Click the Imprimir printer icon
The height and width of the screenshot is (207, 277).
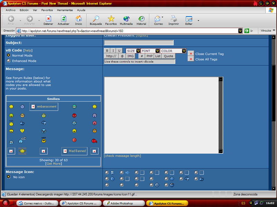pyautogui.click(x=174, y=19)
